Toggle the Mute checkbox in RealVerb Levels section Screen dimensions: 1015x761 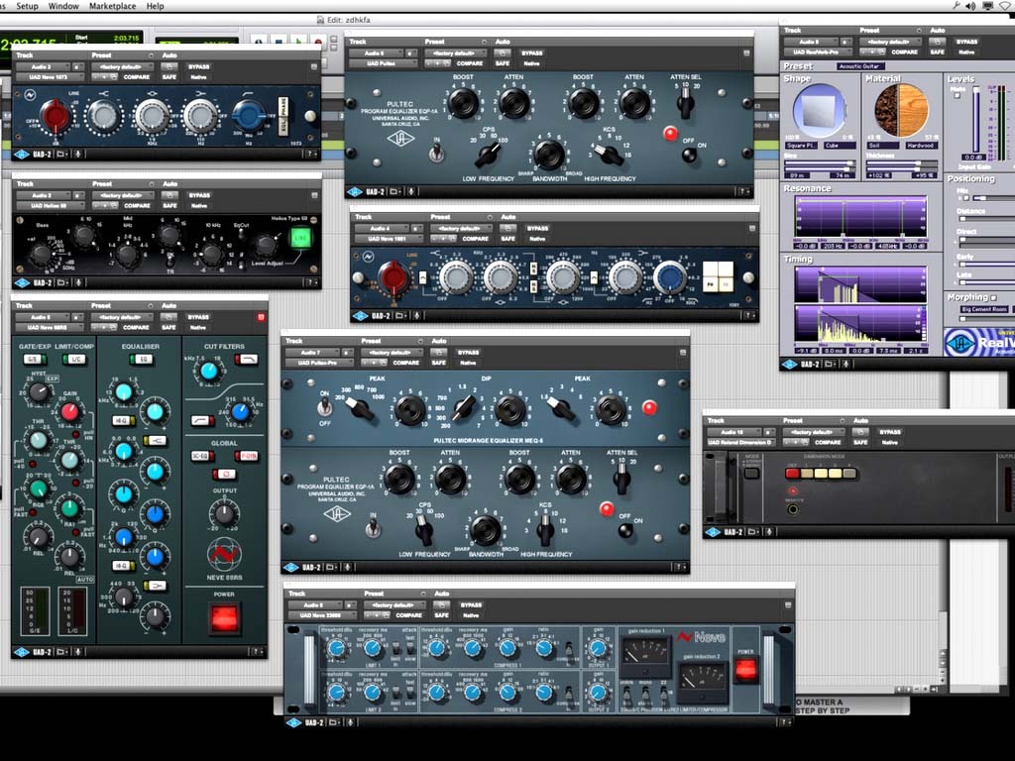point(958,97)
